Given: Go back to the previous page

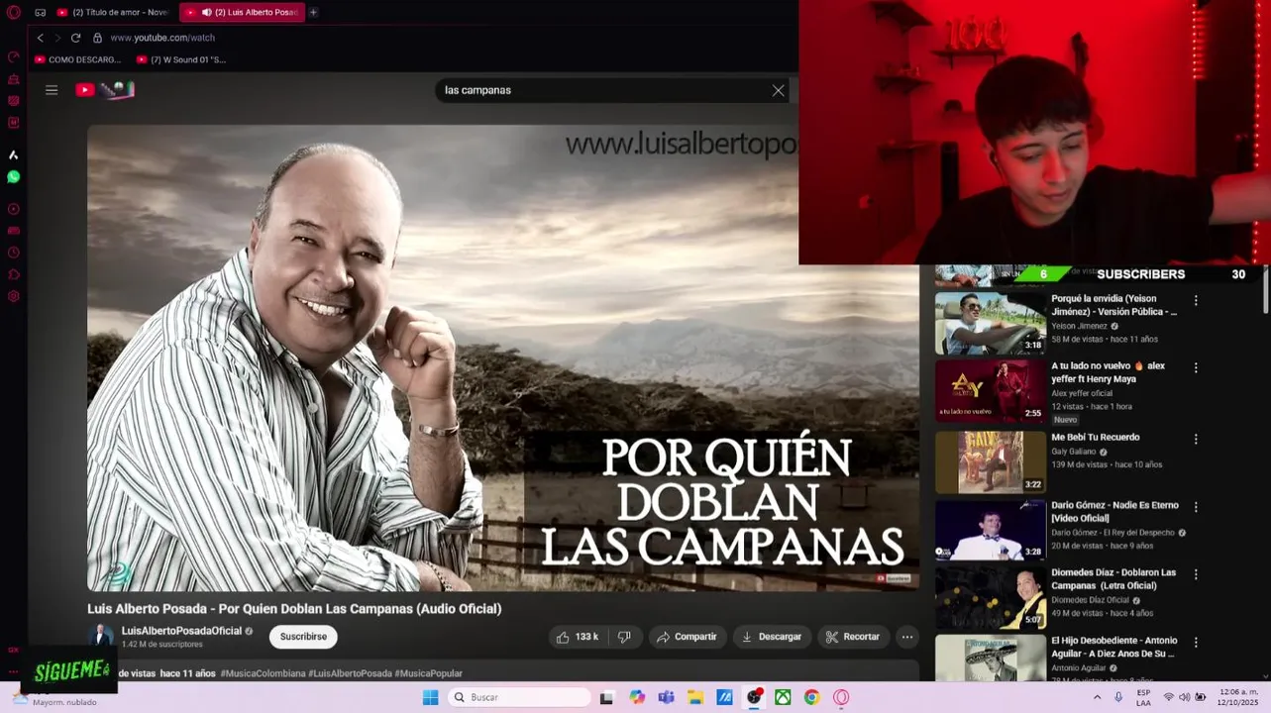Looking at the screenshot, I should (x=40, y=38).
